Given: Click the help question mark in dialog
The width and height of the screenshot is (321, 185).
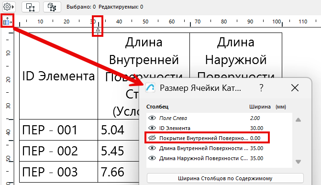Looking at the screenshot, I should pos(261,88).
